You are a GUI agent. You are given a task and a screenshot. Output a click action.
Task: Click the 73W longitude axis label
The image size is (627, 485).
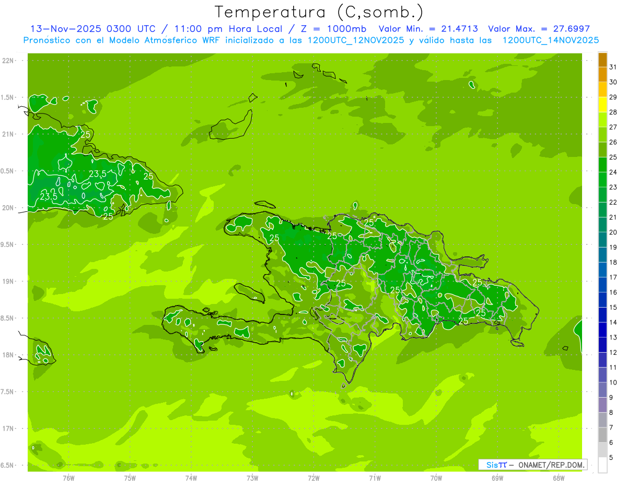[x=252, y=478]
